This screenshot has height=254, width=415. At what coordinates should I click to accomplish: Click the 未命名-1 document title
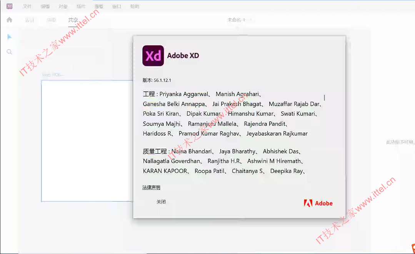[x=236, y=20]
